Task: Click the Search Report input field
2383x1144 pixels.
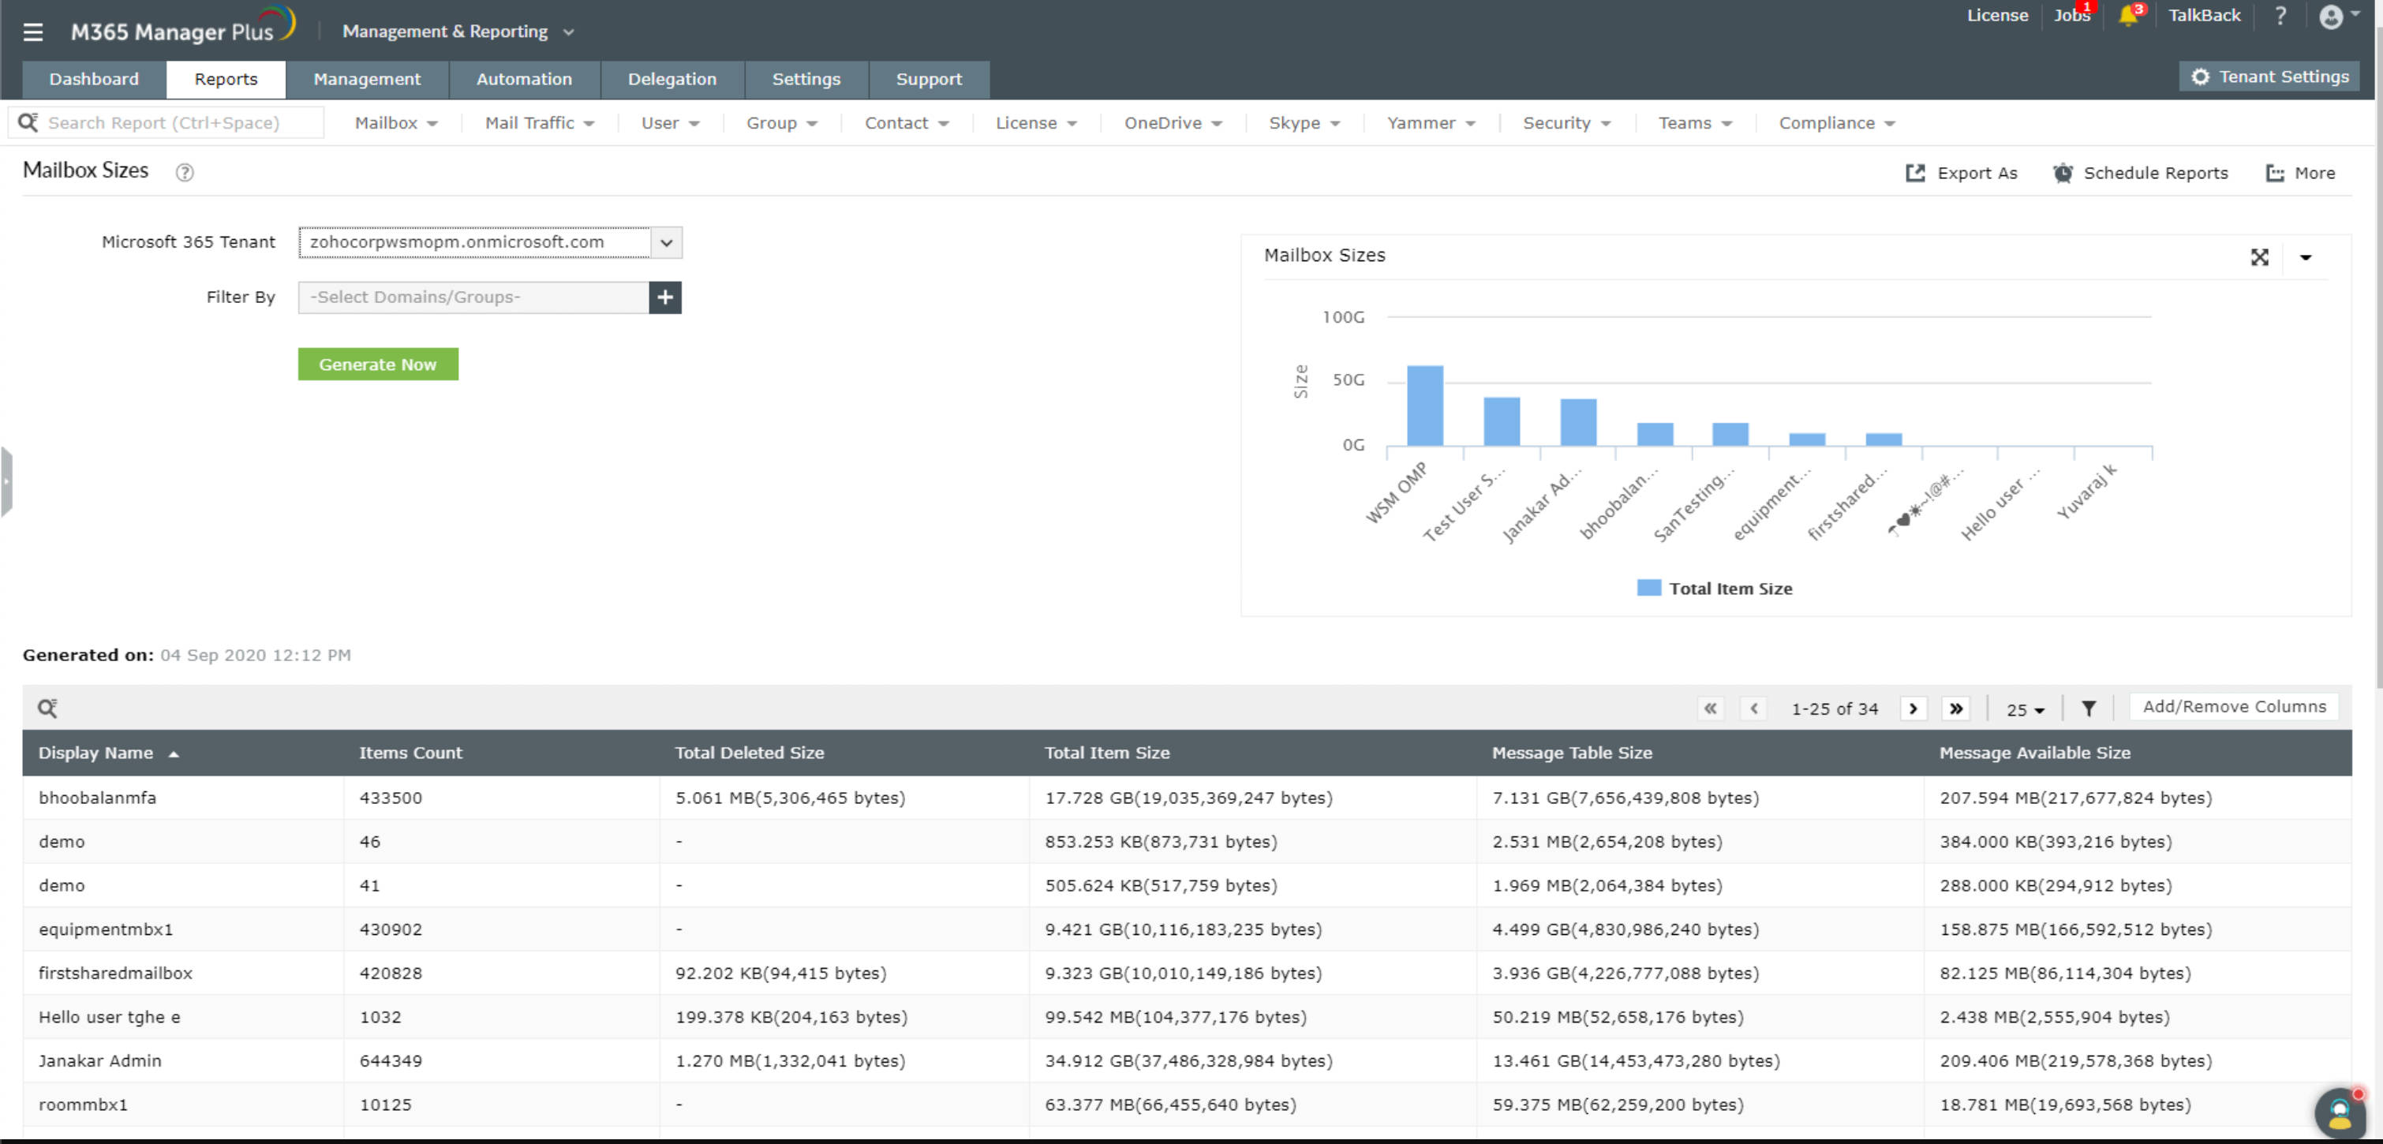Action: tap(176, 123)
